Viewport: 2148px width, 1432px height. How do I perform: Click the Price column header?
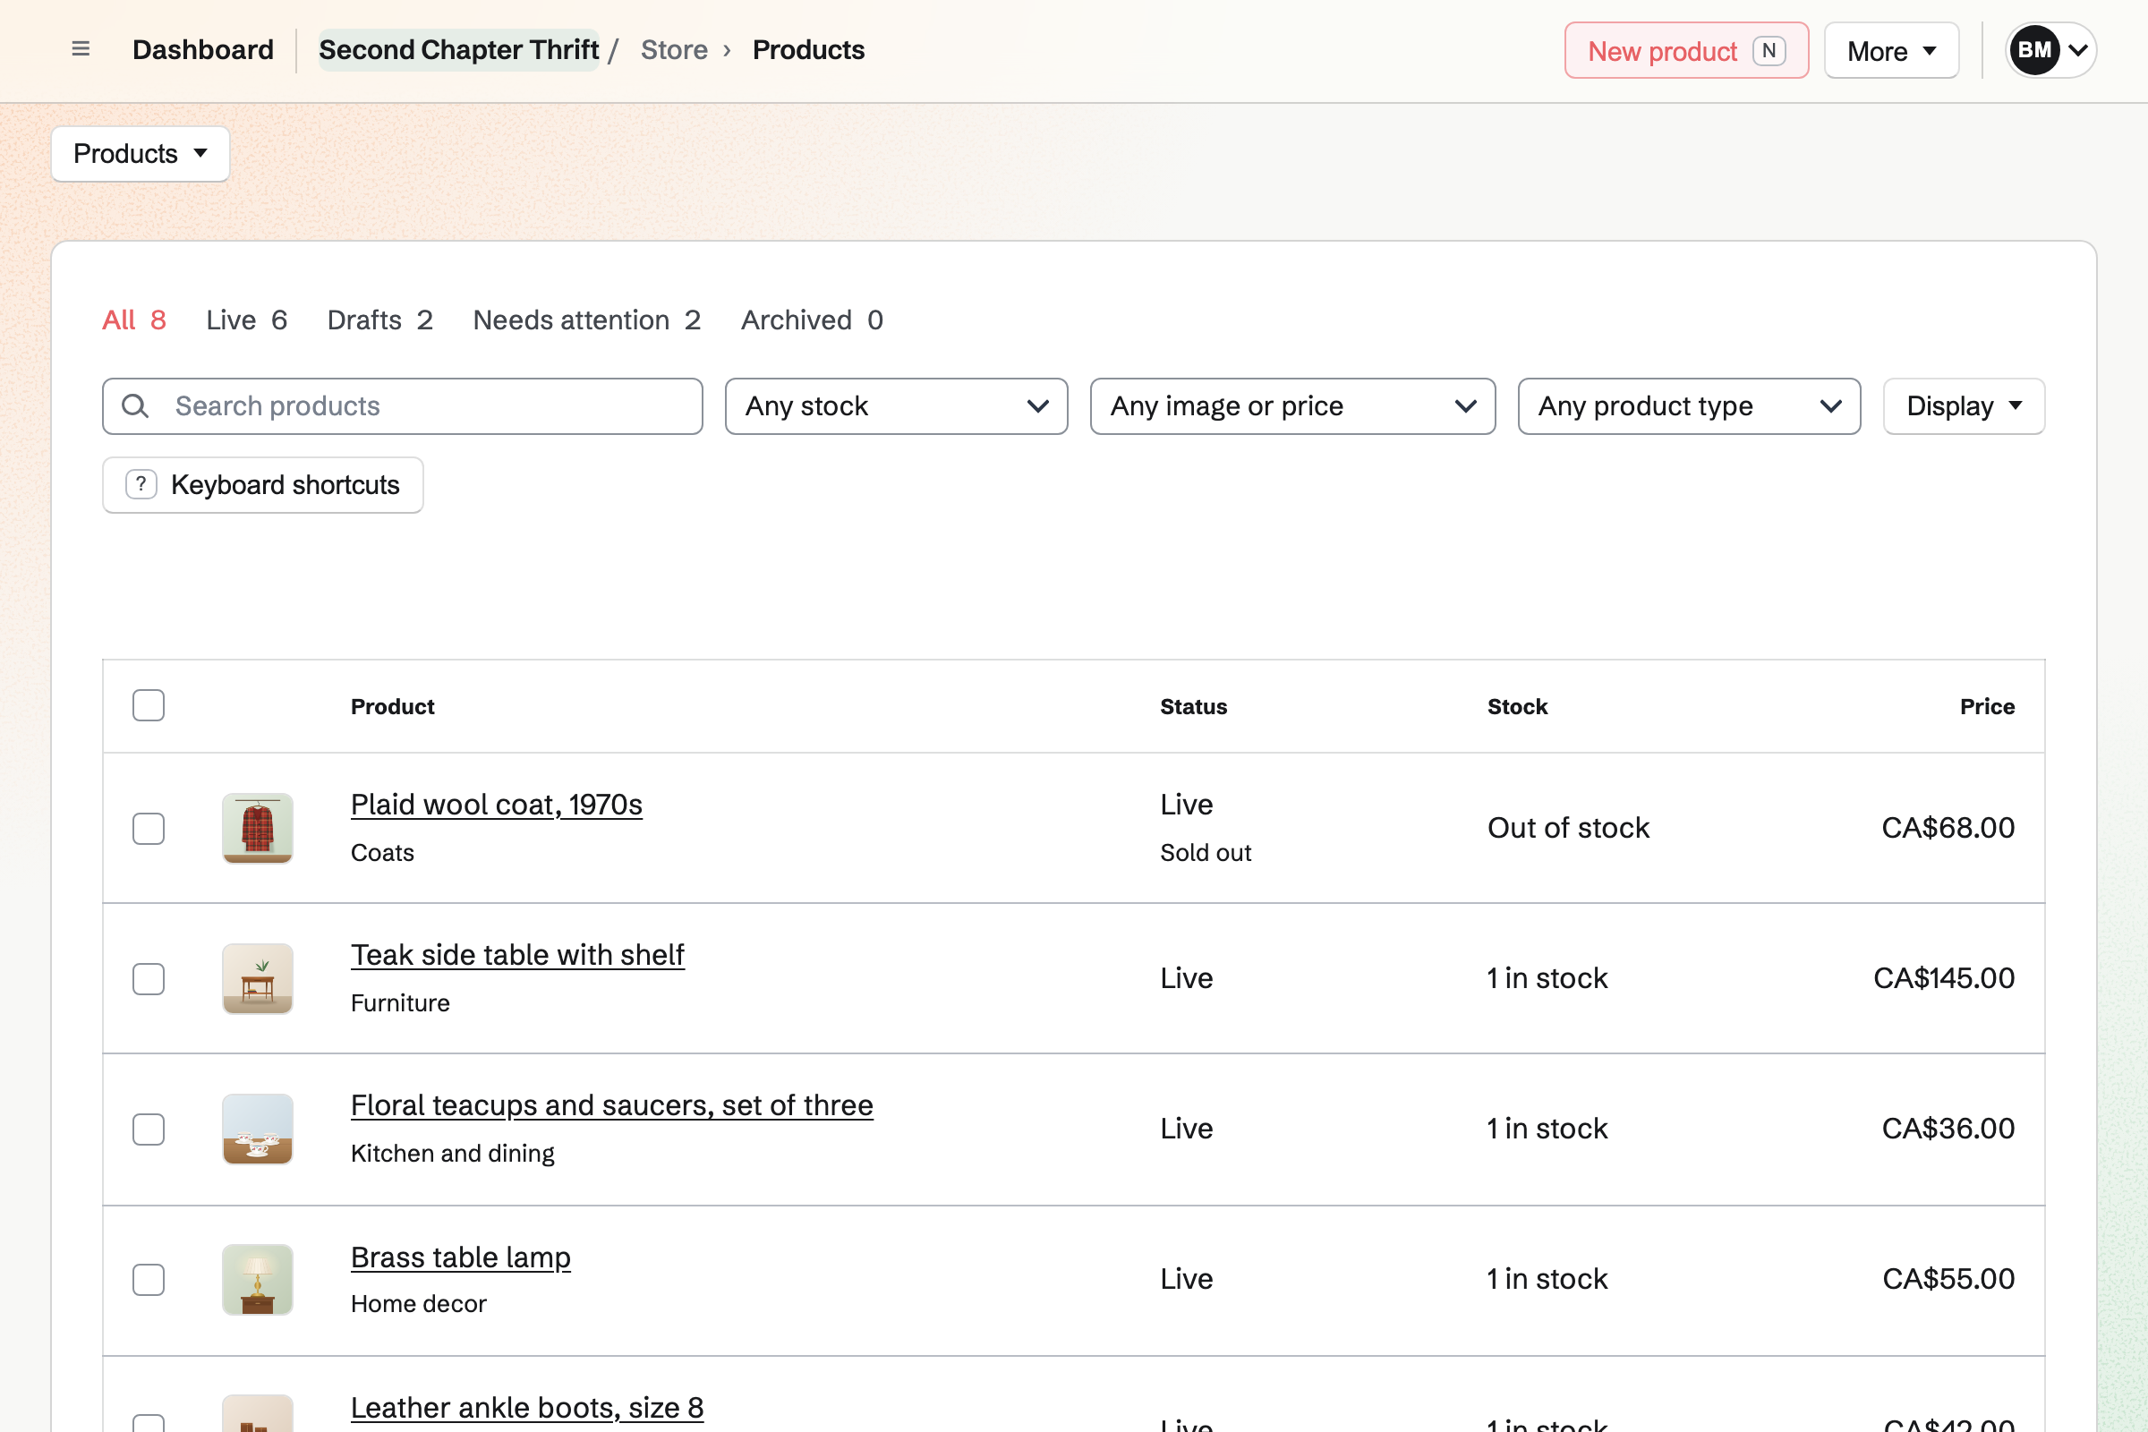(1987, 706)
